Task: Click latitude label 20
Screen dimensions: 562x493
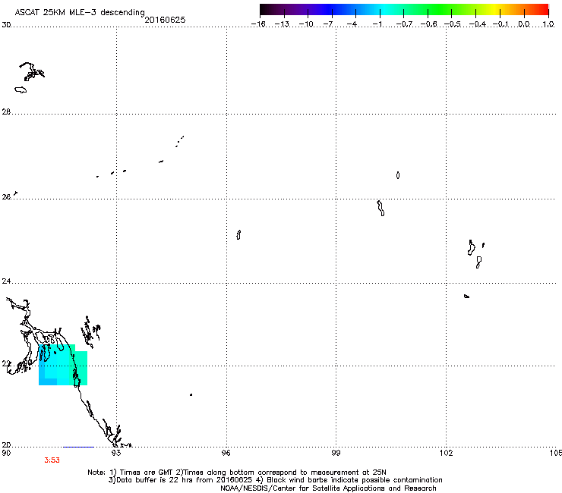Action: click(x=6, y=445)
